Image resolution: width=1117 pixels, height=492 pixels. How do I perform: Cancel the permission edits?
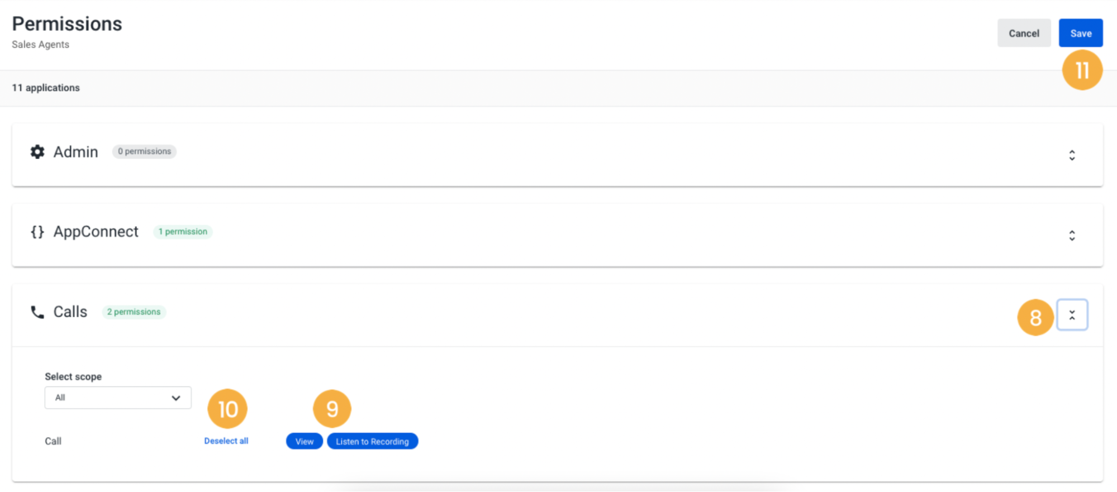[1024, 33]
